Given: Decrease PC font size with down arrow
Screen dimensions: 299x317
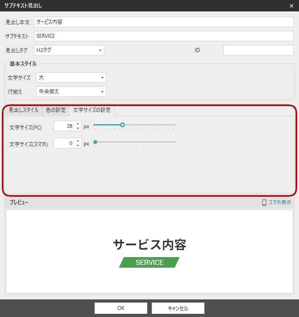Looking at the screenshot, I should coord(78,129).
